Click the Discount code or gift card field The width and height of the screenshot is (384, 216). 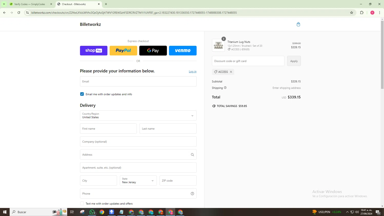pyautogui.click(x=248, y=61)
